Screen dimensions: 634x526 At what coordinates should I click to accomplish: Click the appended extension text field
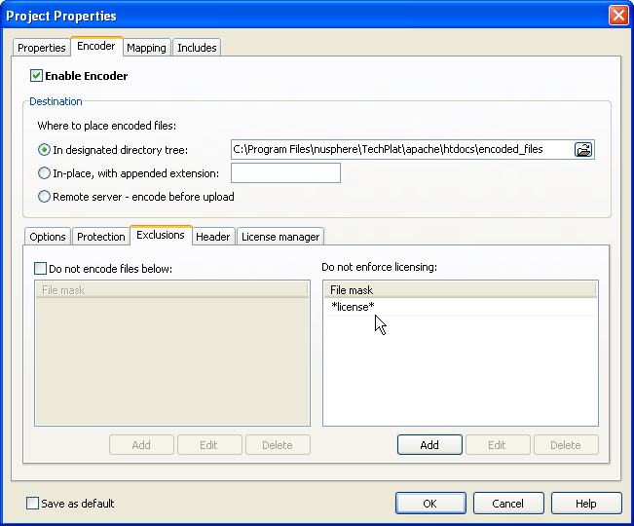pos(285,173)
